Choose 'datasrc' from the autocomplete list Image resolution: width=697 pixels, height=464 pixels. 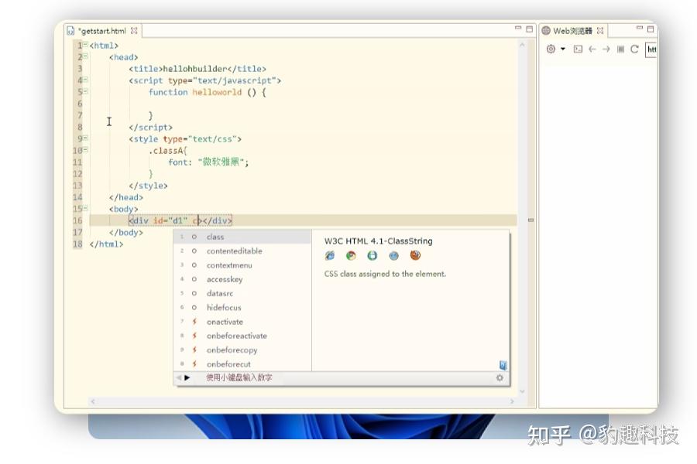(242, 294)
